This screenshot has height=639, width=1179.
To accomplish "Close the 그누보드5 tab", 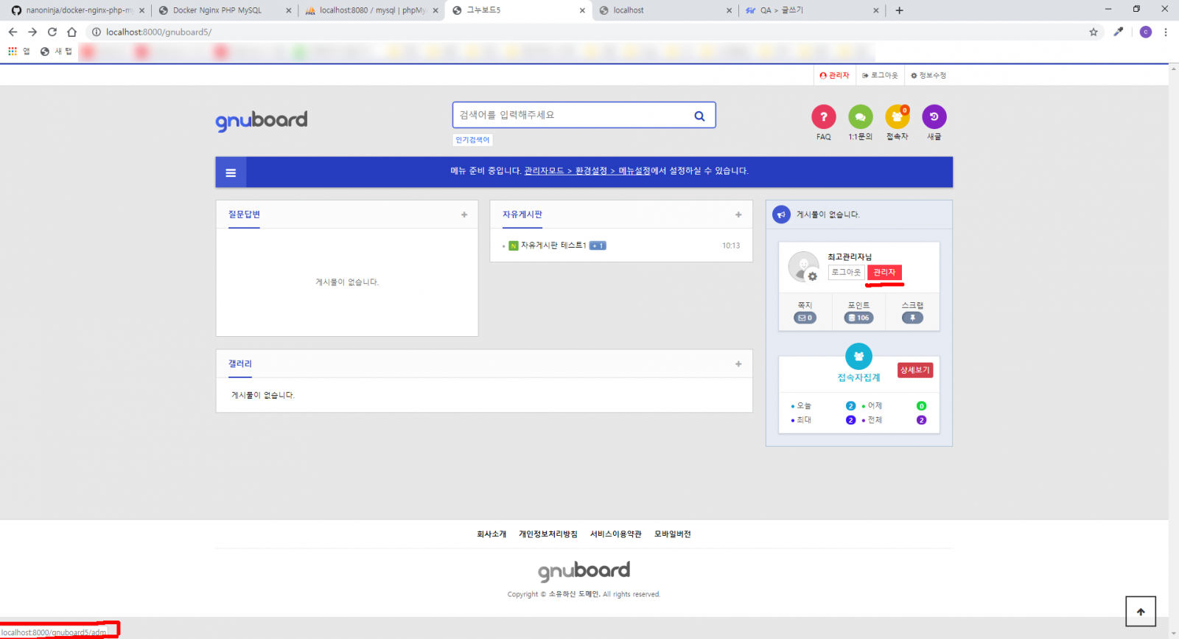I will point(582,10).
